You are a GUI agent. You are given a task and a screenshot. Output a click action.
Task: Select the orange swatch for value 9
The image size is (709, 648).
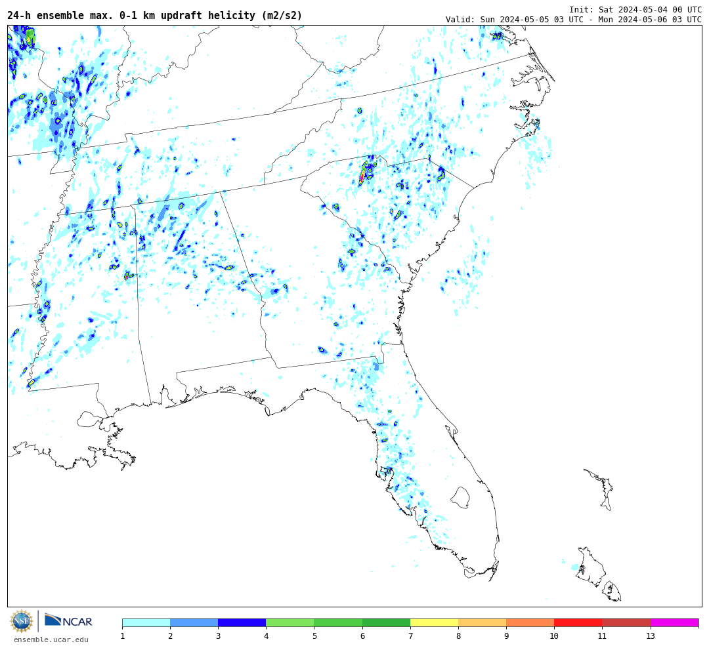(530, 622)
